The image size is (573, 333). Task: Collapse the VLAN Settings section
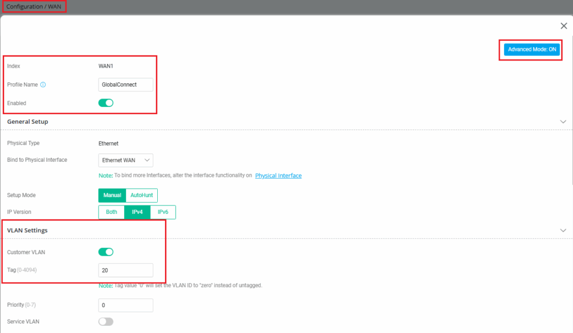click(563, 230)
